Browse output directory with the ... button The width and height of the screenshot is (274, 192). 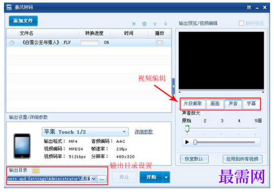pos(102,179)
